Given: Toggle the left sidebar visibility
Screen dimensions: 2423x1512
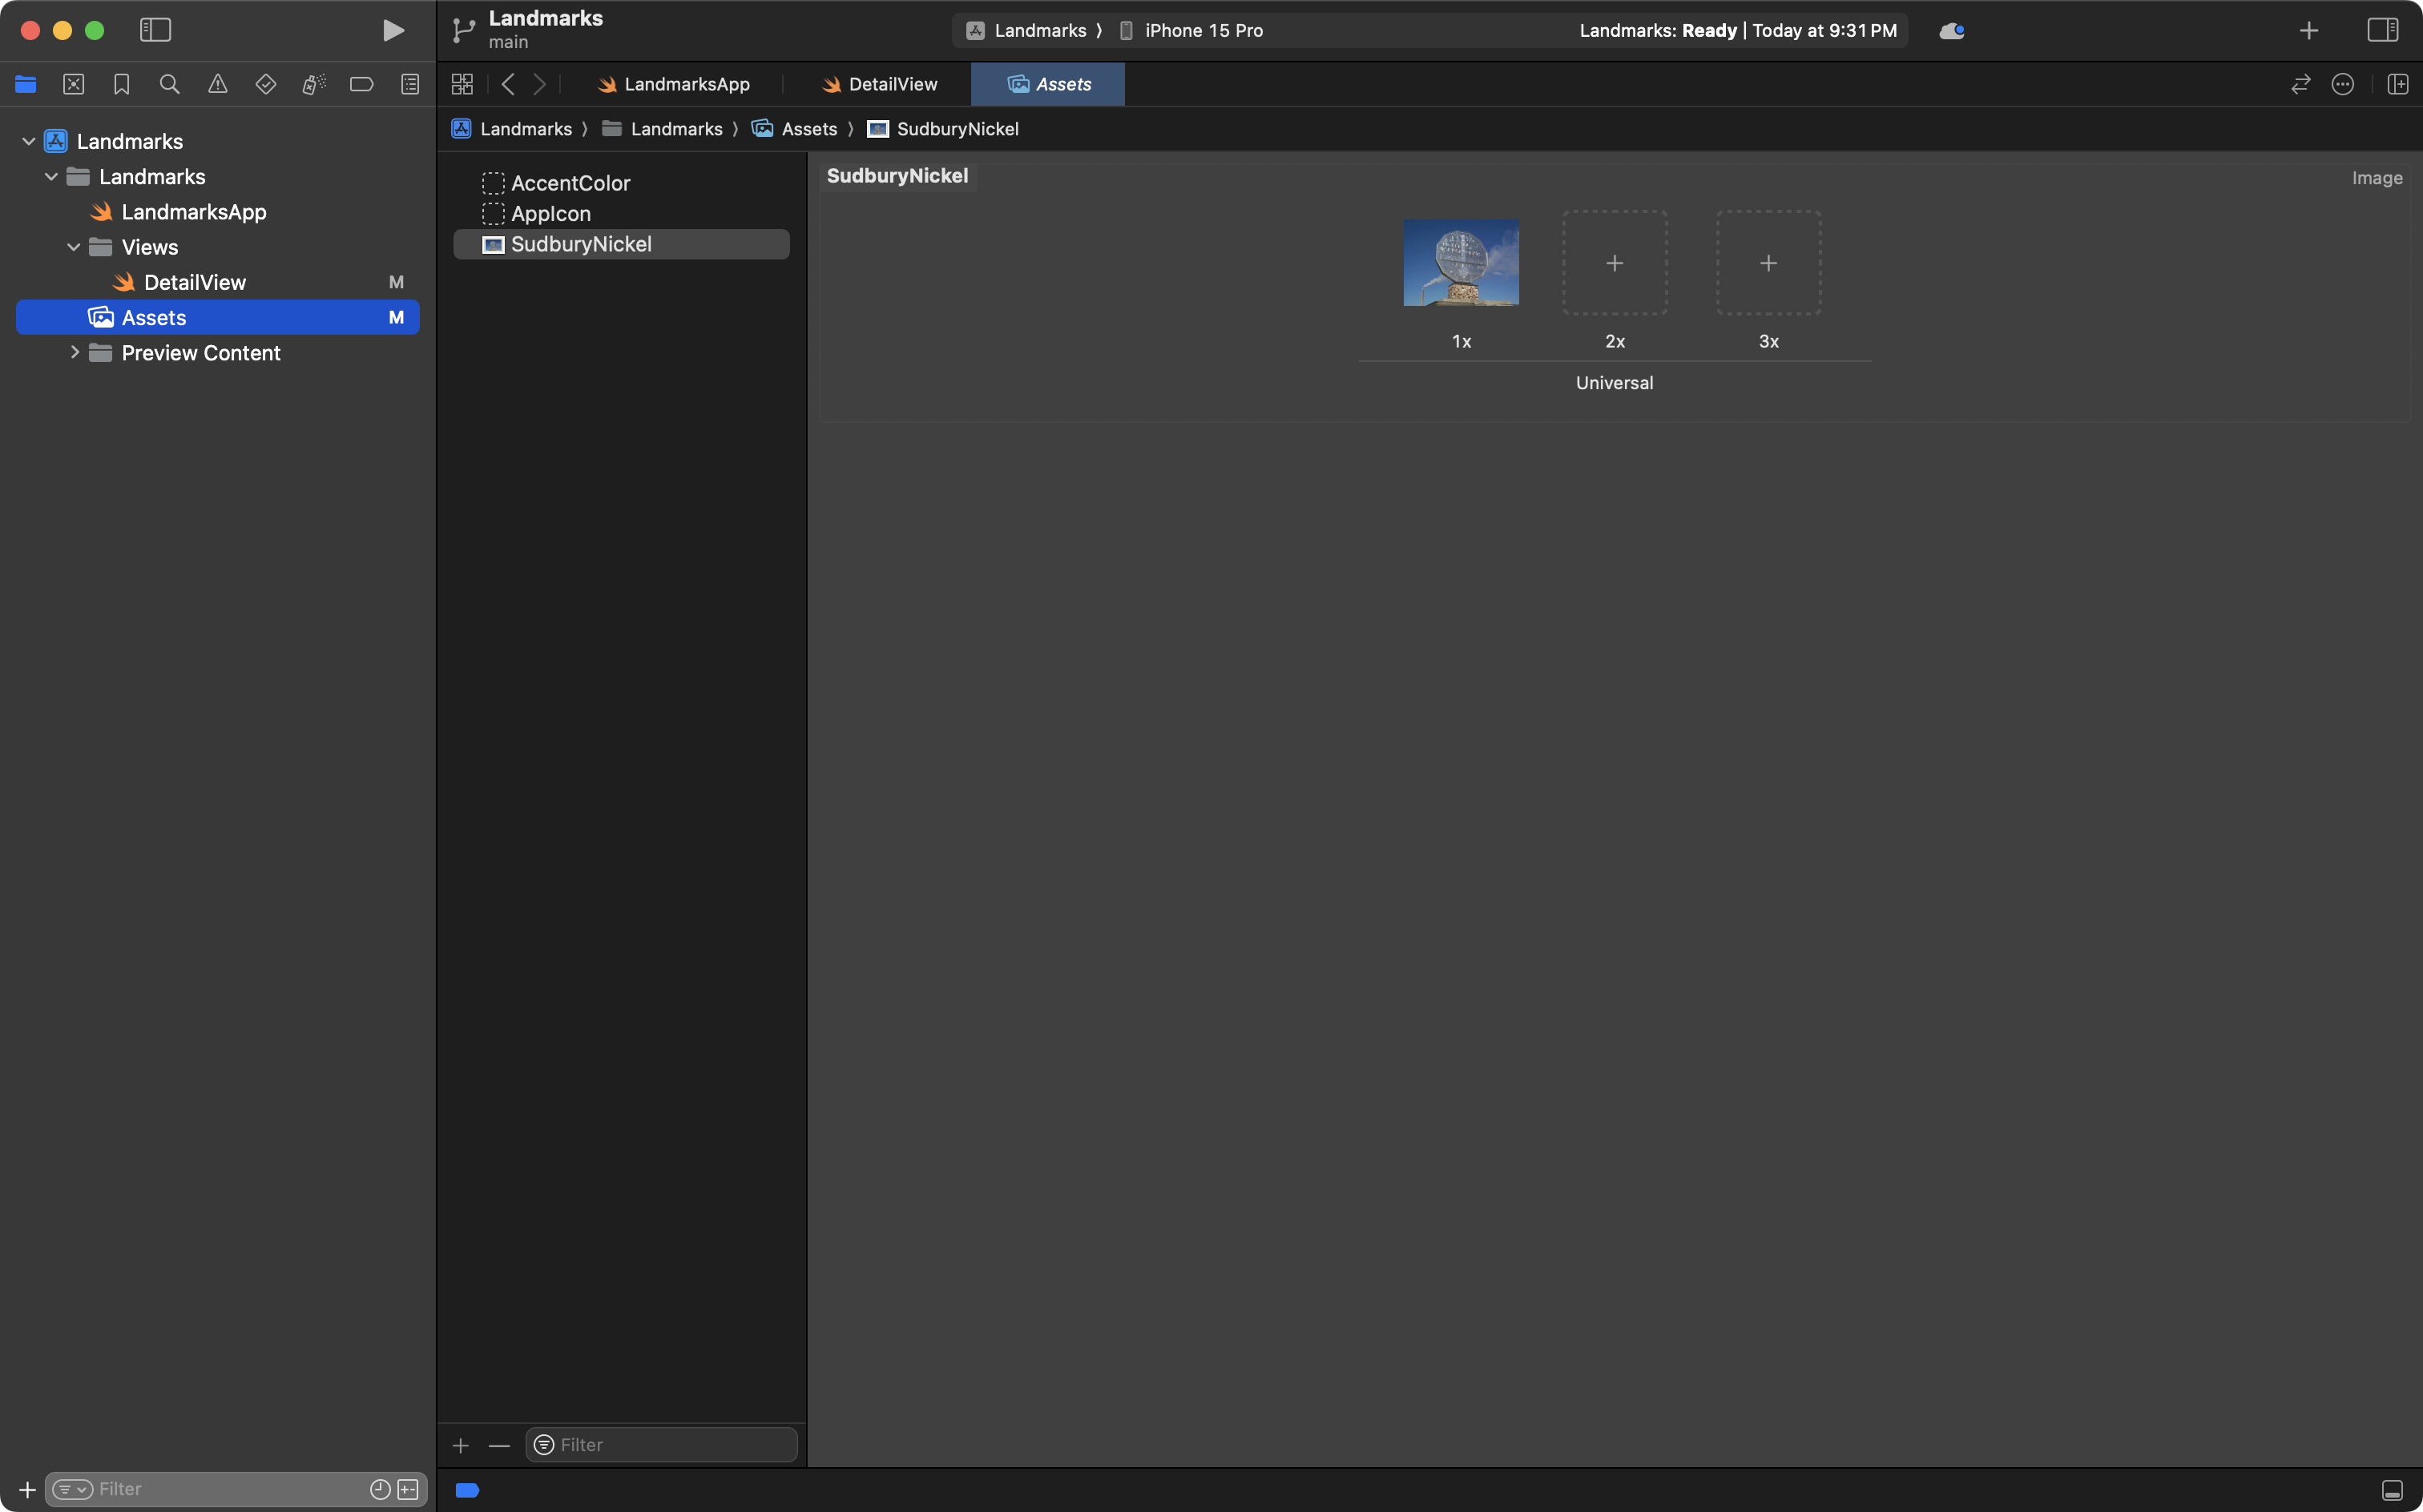Looking at the screenshot, I should (155, 30).
